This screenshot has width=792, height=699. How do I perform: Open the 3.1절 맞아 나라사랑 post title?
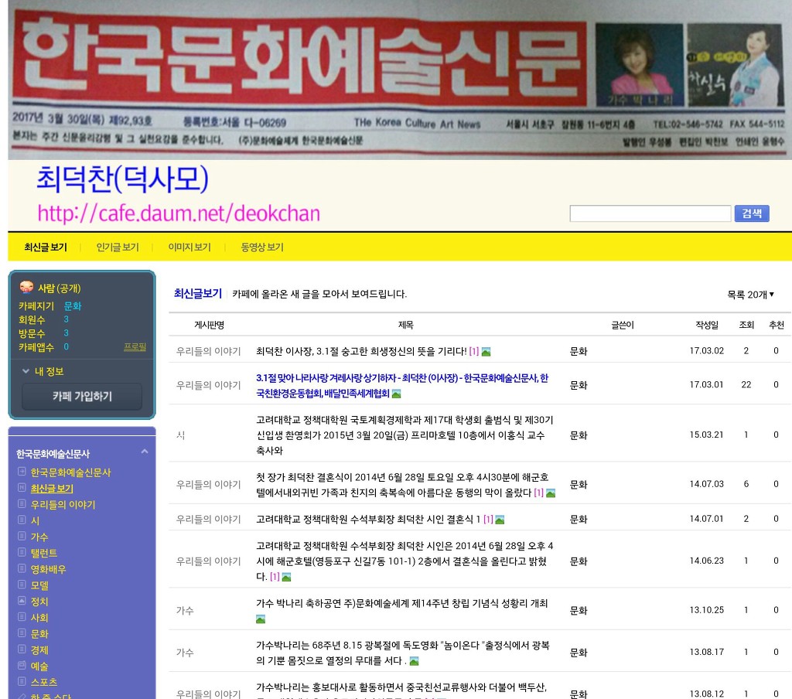click(401, 378)
